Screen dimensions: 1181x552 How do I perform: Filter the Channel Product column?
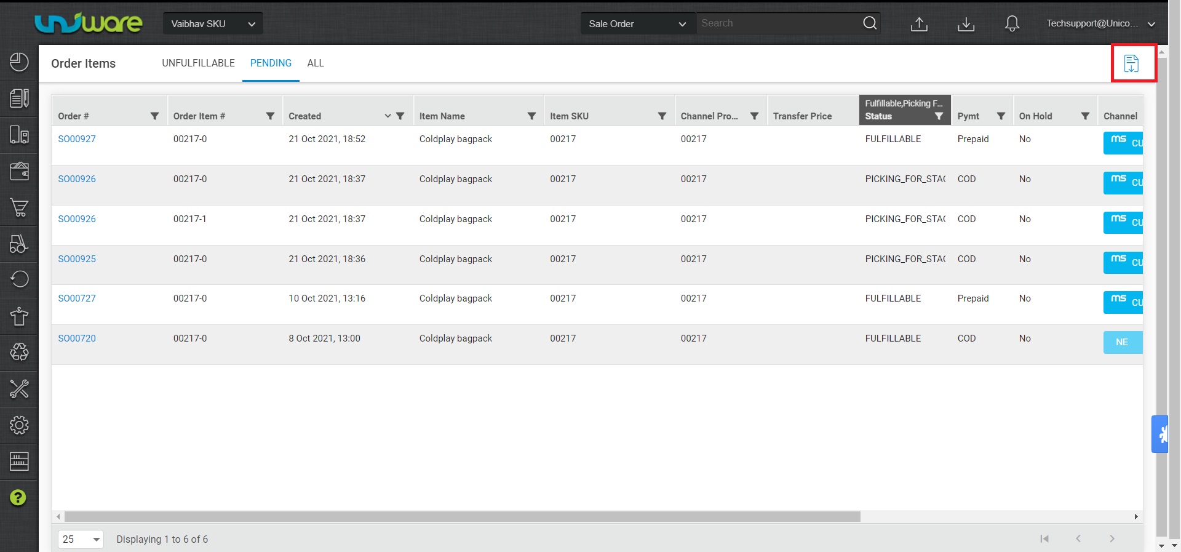coord(755,116)
